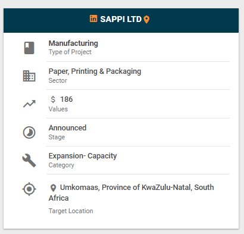This screenshot has height=234, width=244.
Task: Select the Manufacturing project type text
Action: pyautogui.click(x=73, y=43)
